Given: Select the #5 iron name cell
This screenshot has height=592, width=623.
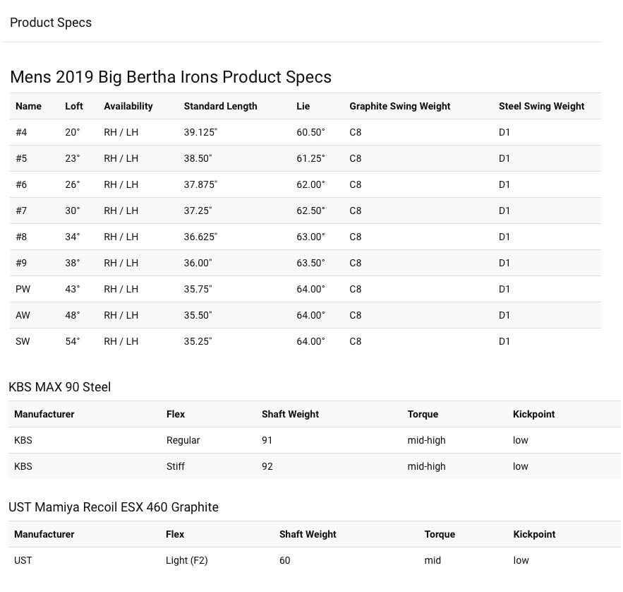Looking at the screenshot, I should pyautogui.click(x=21, y=158).
